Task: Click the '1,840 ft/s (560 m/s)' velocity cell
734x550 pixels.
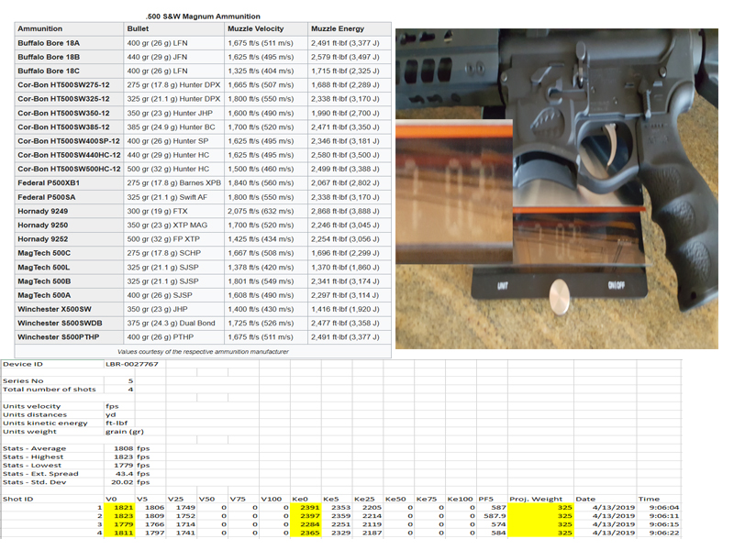Action: pos(266,182)
